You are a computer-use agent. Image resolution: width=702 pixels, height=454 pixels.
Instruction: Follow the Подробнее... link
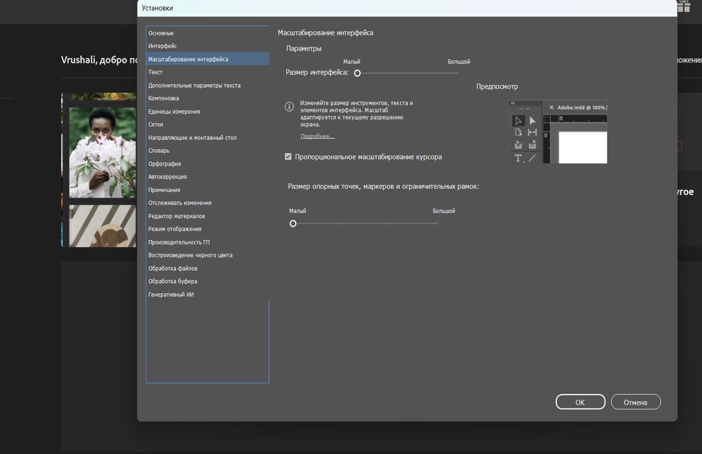(318, 136)
